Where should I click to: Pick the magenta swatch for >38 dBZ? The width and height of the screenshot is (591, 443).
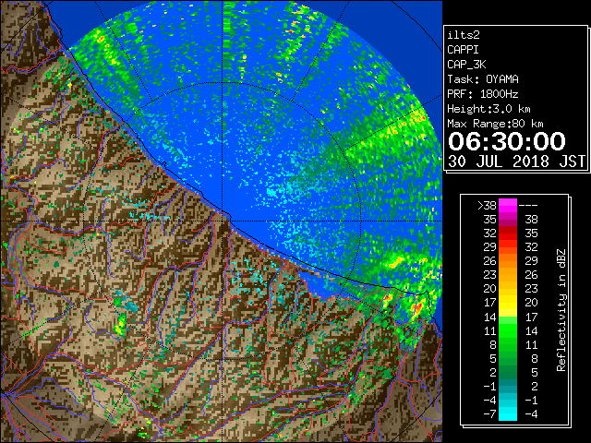coord(508,206)
